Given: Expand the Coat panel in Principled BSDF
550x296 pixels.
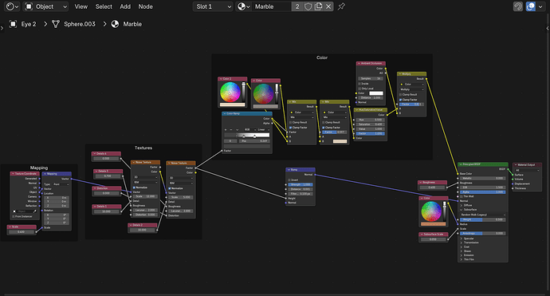Looking at the screenshot, I should coord(462,247).
